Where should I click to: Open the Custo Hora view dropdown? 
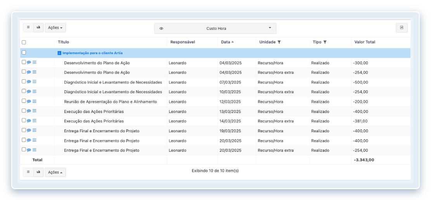click(x=215, y=28)
